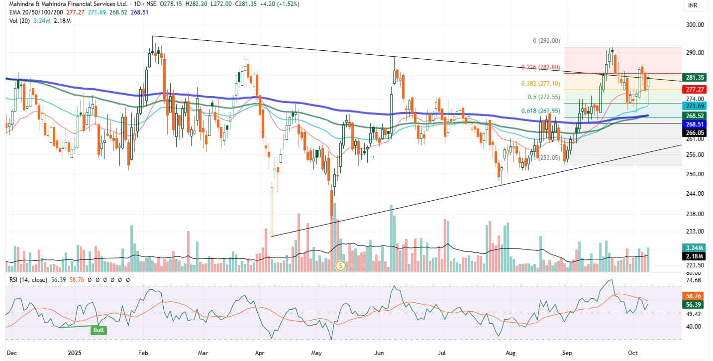This screenshot has height=361, width=713.
Task: Click the INR currency label
Action: click(692, 6)
